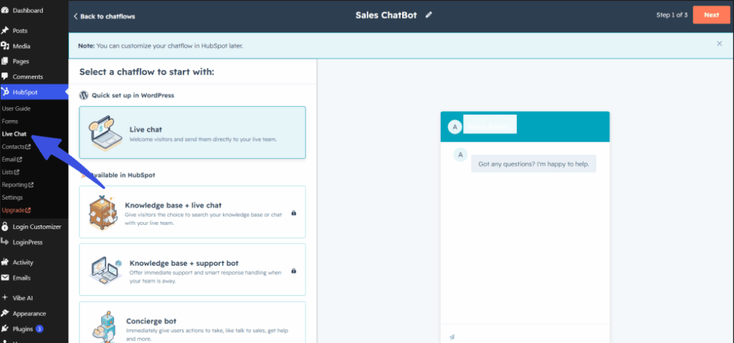Select Knowledge base + support bot option
This screenshot has width=734, height=343.
192,269
